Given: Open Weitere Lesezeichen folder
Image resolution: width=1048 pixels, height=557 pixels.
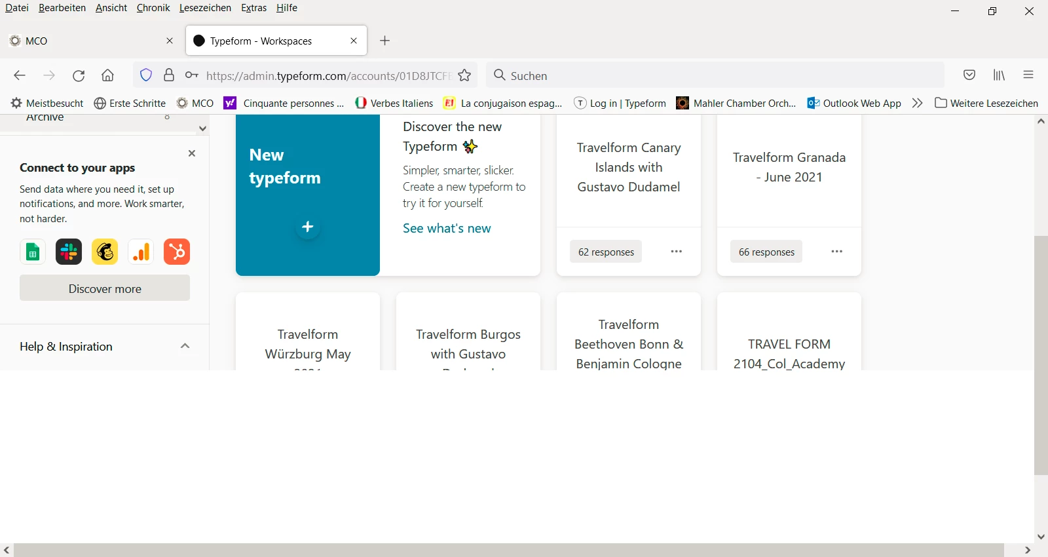Looking at the screenshot, I should (x=986, y=103).
